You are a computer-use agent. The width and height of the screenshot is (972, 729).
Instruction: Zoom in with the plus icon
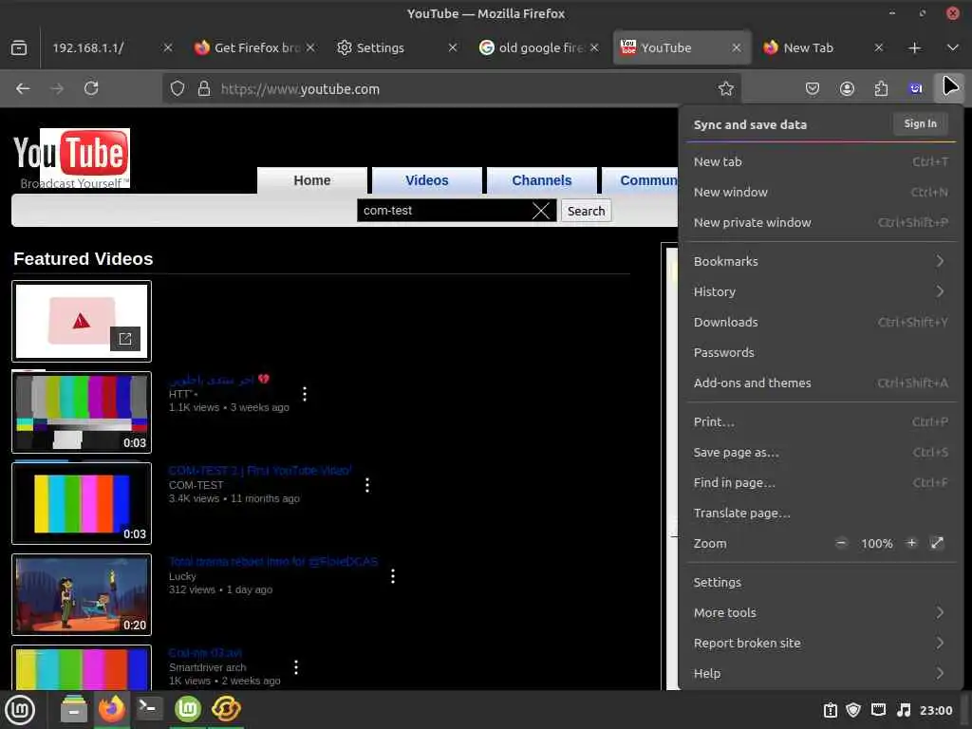[x=910, y=543]
